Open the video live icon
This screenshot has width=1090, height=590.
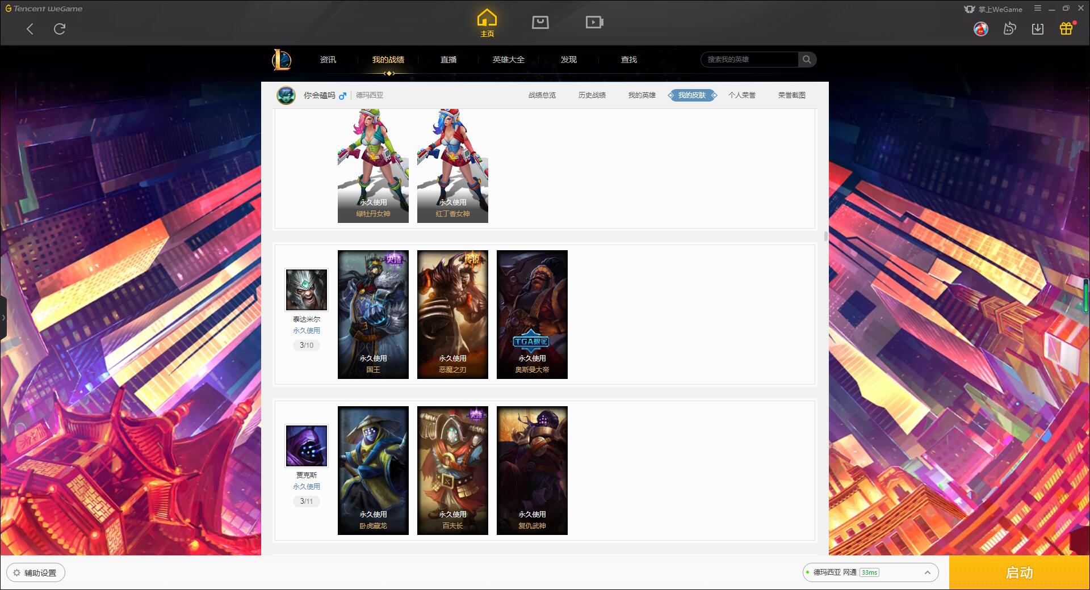tap(594, 22)
